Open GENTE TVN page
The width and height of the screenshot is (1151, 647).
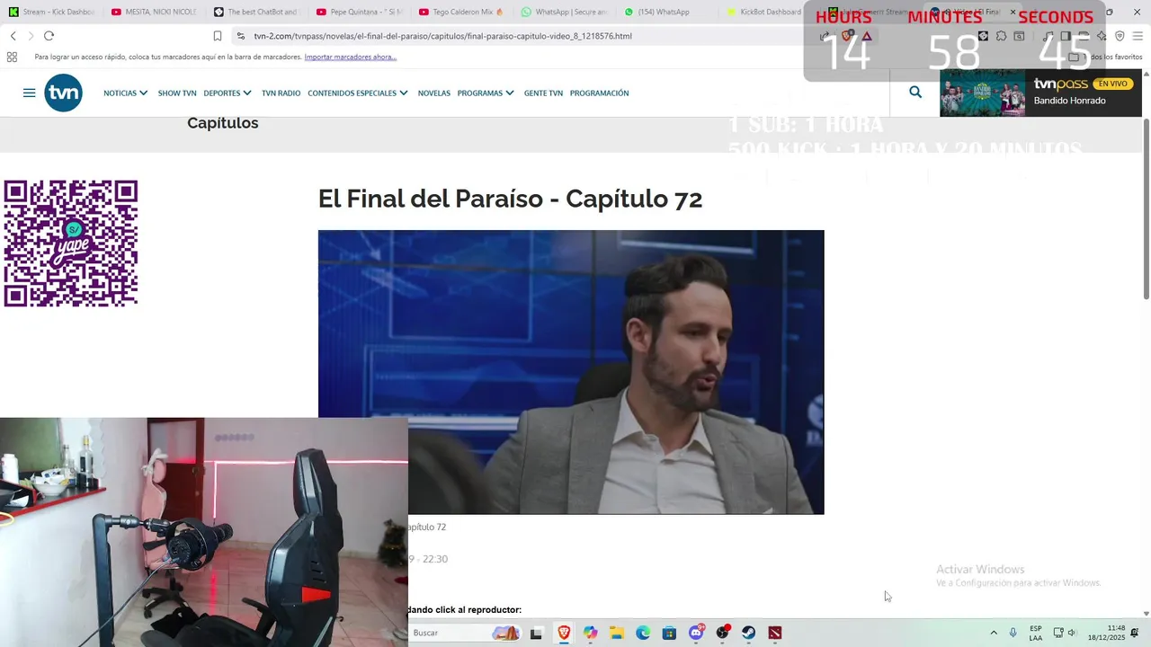click(x=543, y=93)
